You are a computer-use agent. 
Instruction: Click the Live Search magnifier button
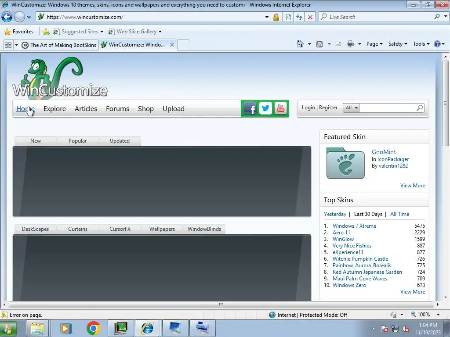tap(437, 17)
